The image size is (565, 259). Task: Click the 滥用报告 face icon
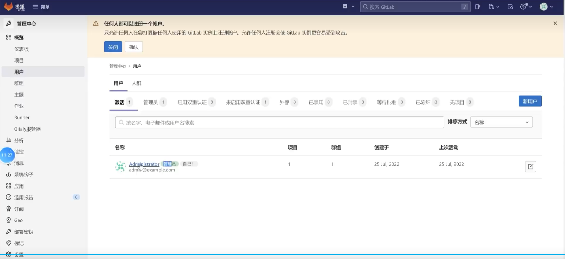(9, 197)
